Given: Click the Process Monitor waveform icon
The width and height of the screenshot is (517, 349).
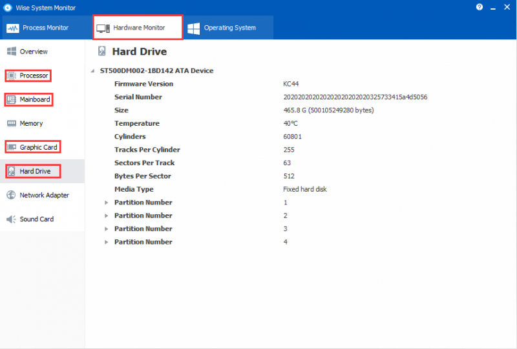Looking at the screenshot, I should [x=13, y=28].
